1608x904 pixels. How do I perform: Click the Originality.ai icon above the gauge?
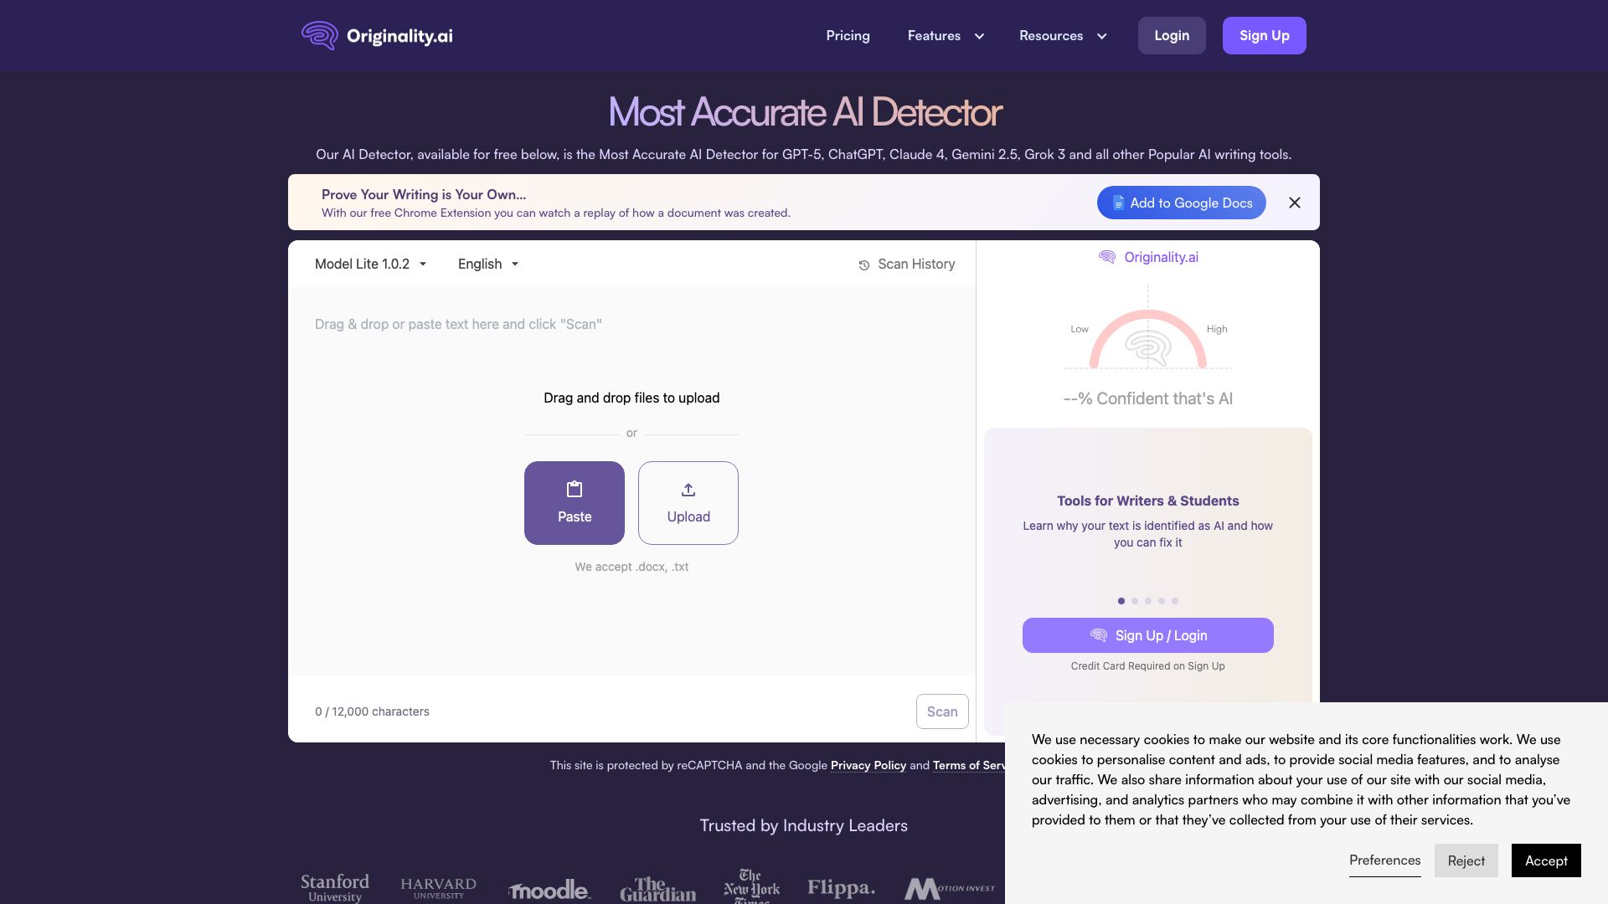point(1107,257)
